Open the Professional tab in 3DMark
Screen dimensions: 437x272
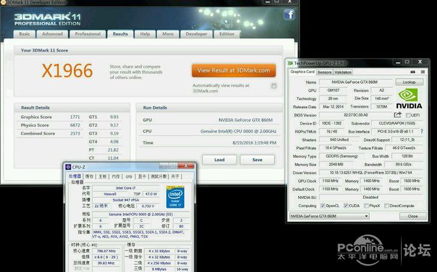[x=88, y=34]
